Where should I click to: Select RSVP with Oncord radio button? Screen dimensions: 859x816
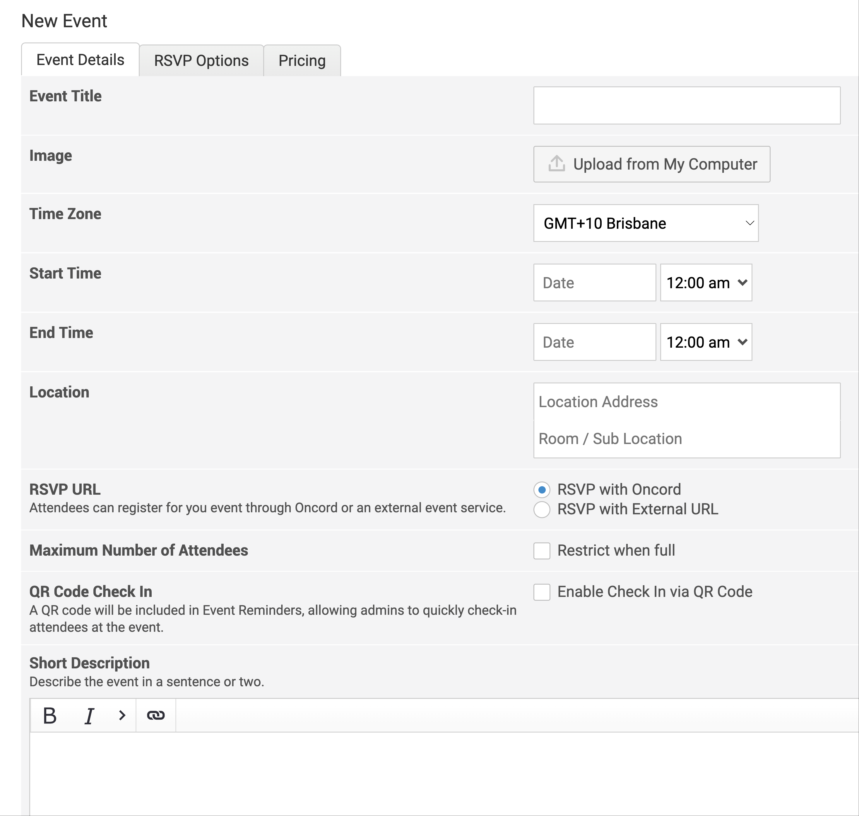[542, 490]
